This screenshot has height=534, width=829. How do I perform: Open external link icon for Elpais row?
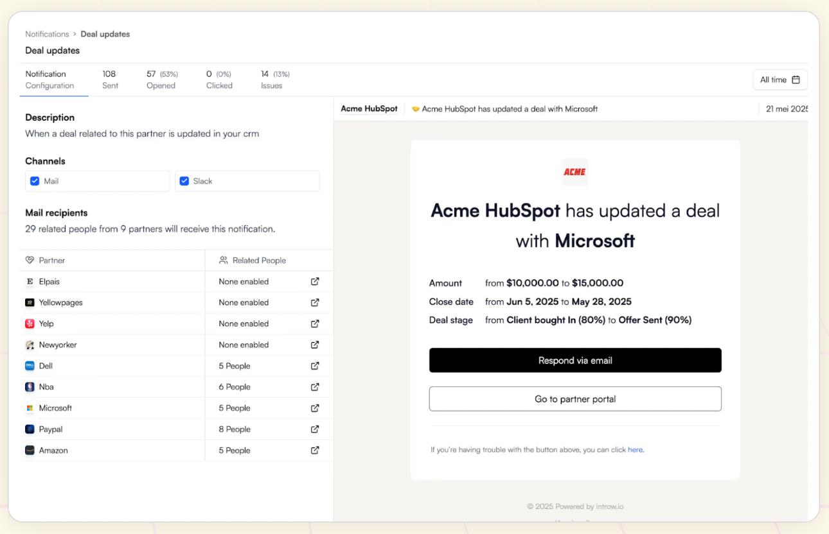tap(315, 281)
